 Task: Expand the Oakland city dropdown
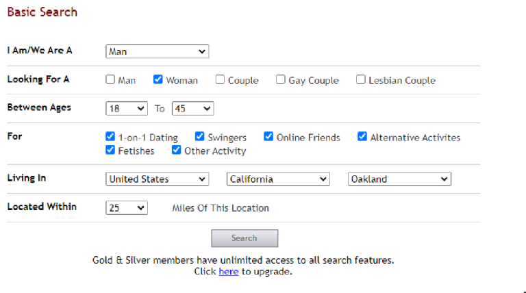[399, 179]
